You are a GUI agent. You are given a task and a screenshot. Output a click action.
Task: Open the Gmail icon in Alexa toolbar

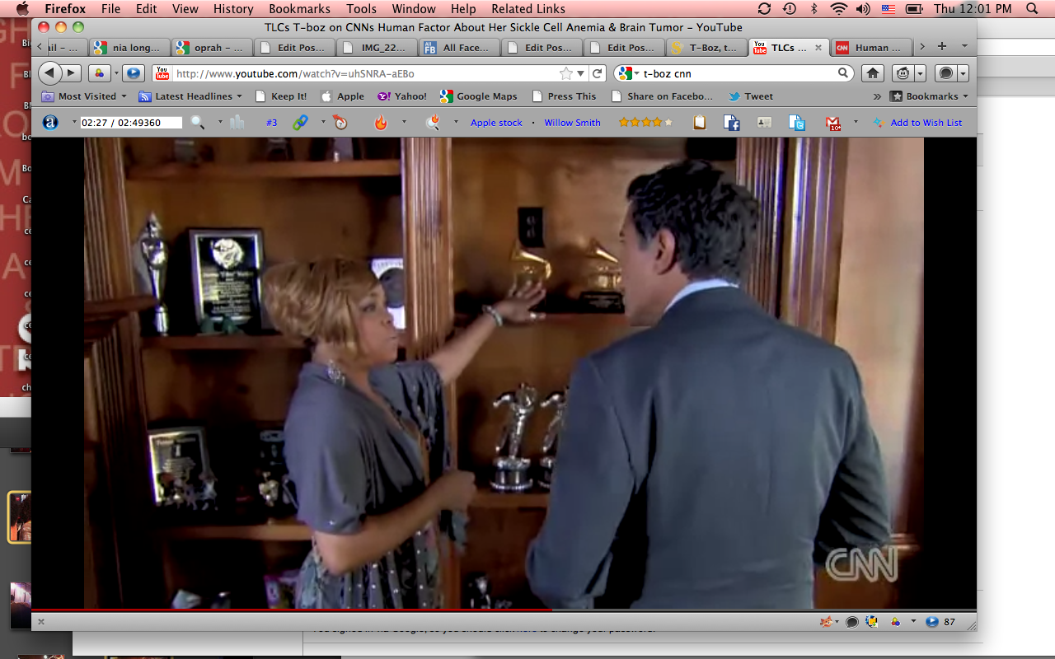(x=833, y=123)
